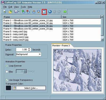Open the File menu

(x=5, y=7)
